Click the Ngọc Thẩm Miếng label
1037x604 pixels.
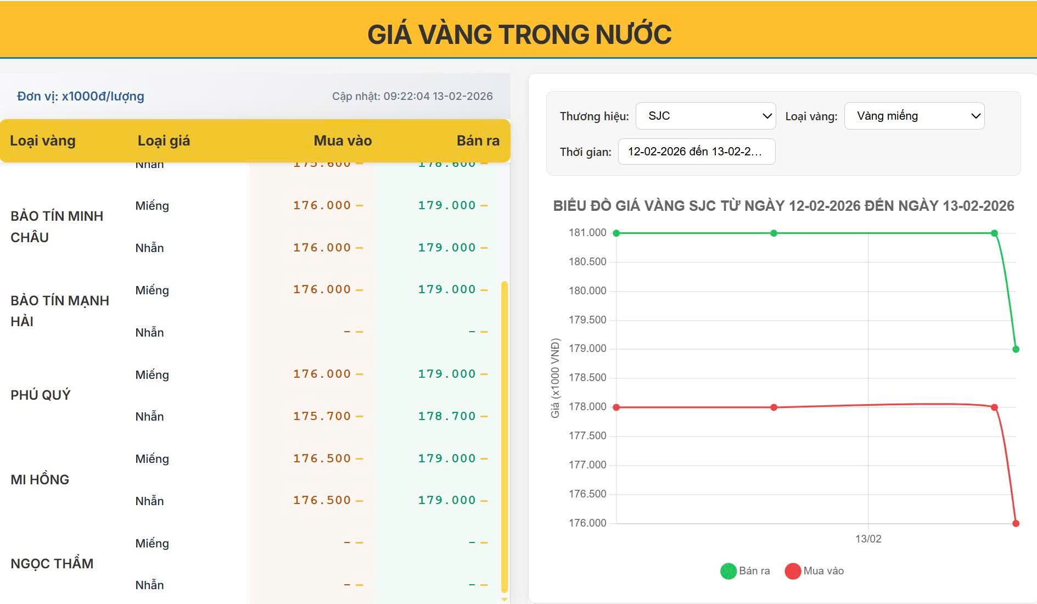tap(152, 544)
